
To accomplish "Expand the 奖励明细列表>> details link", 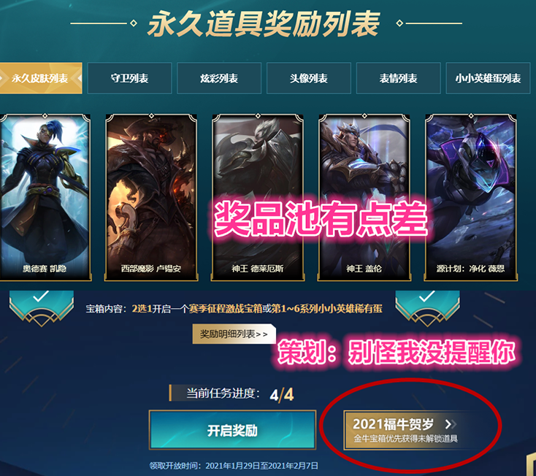I will [x=234, y=334].
